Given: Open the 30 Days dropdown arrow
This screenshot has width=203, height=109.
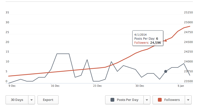Looking at the screenshot, I should pyautogui.click(x=31, y=100).
